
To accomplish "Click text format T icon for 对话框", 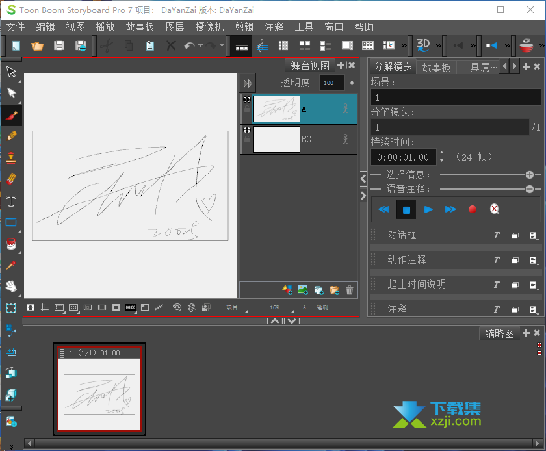I will coord(497,236).
